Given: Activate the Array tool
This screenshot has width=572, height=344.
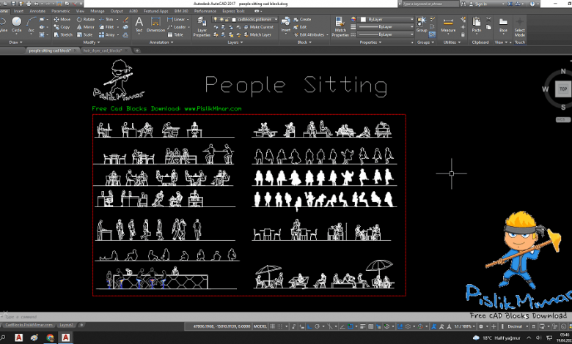Looking at the screenshot, I should pos(107,34).
